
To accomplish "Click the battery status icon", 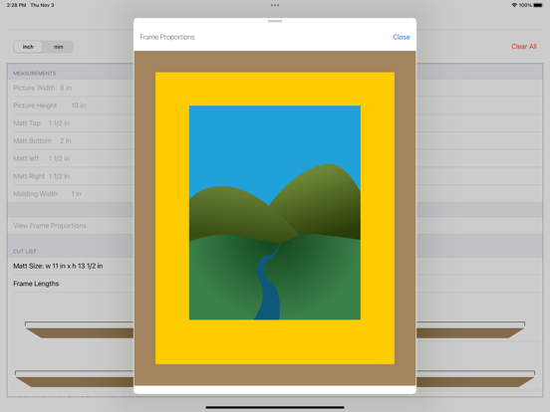I will tap(538, 5).
